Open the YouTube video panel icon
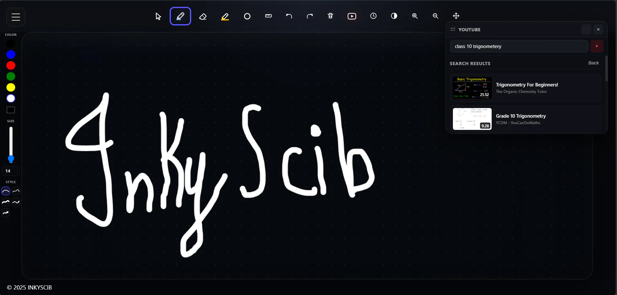The height and width of the screenshot is (295, 617). click(x=352, y=16)
